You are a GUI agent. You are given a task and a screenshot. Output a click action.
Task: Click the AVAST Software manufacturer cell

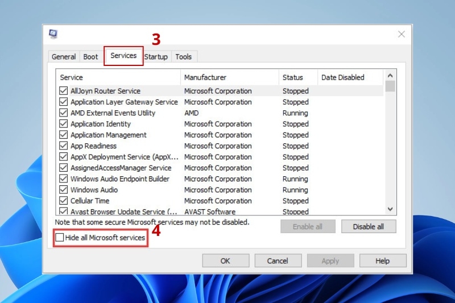point(210,211)
